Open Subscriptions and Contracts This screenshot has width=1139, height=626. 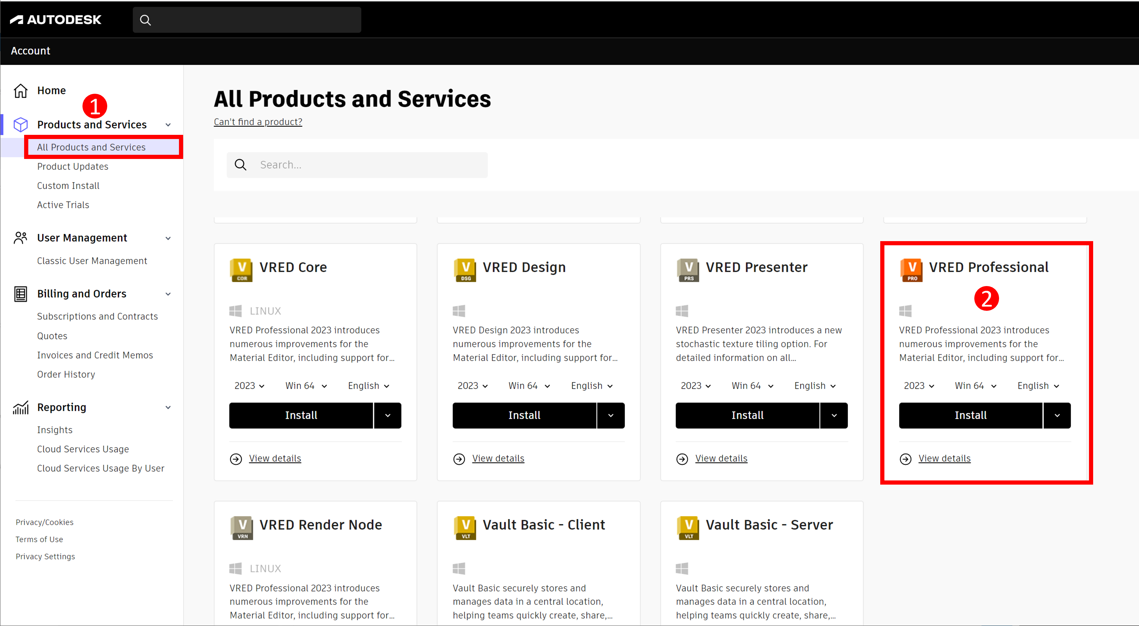coord(97,316)
